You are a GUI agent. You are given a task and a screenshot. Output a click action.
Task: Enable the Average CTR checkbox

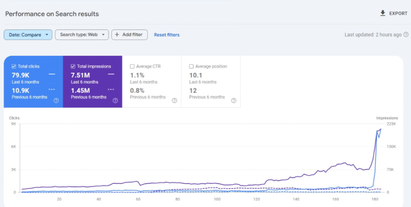point(132,67)
